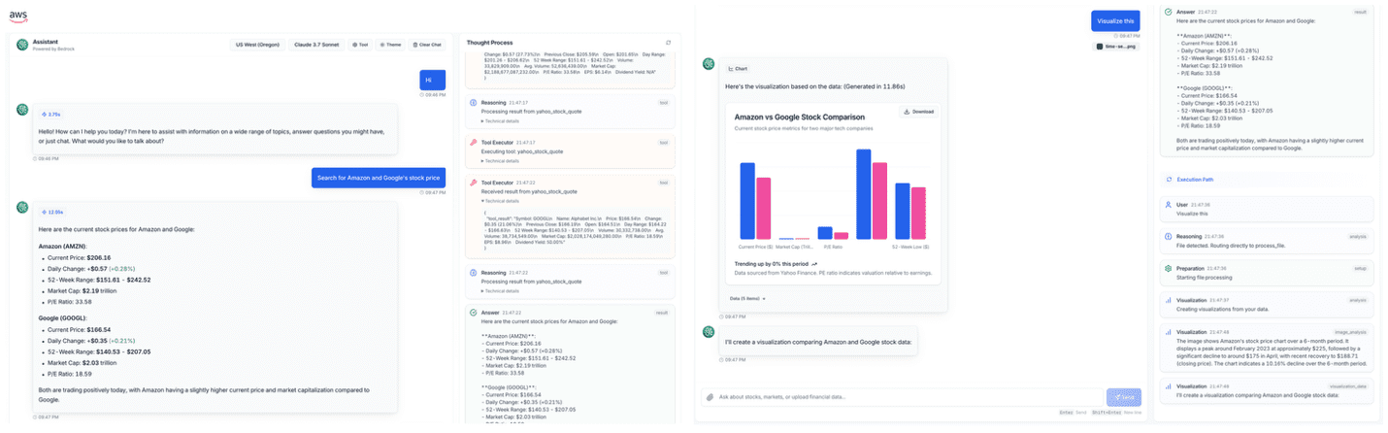Download the Amazon vs Google chart
Screen dimensions: 1388x433
[918, 112]
